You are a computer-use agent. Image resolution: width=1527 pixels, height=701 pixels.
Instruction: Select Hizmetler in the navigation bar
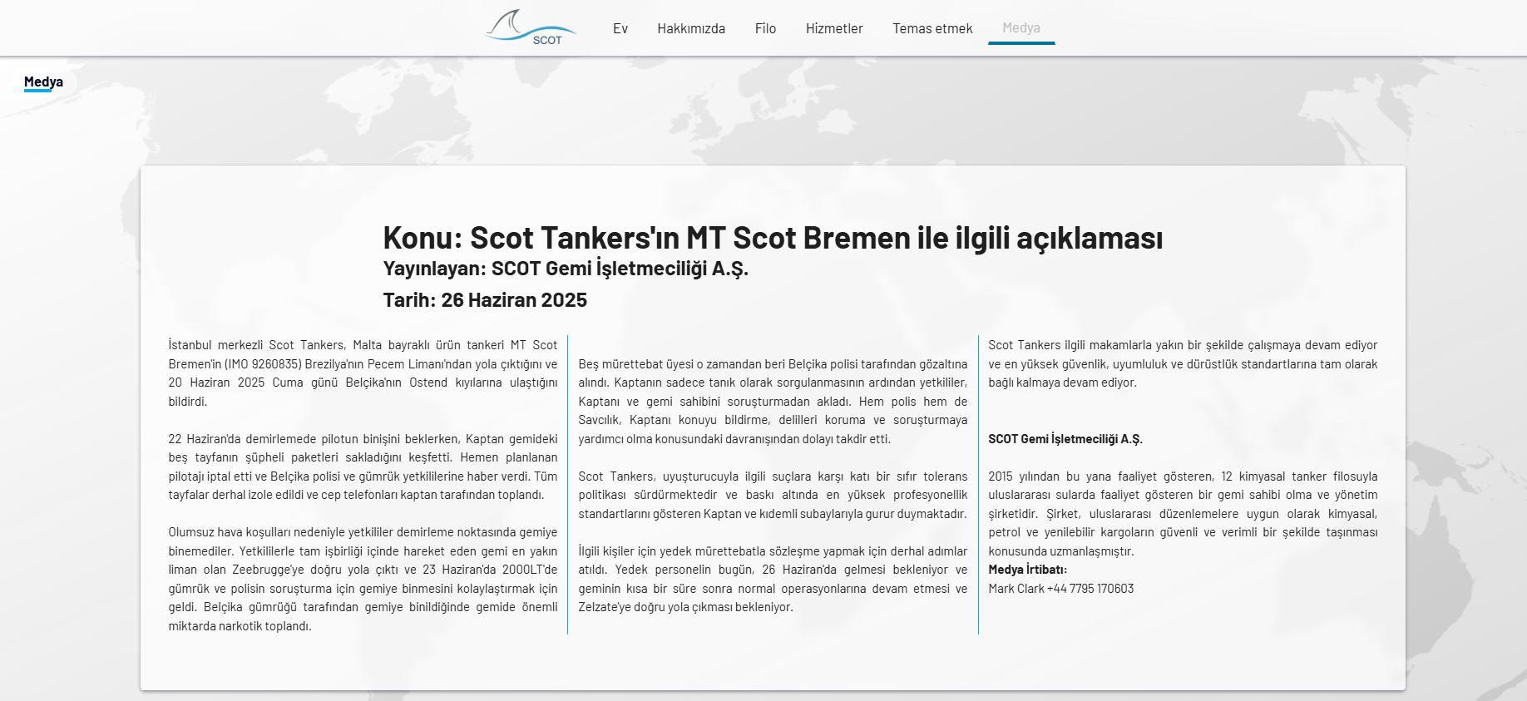coord(833,28)
